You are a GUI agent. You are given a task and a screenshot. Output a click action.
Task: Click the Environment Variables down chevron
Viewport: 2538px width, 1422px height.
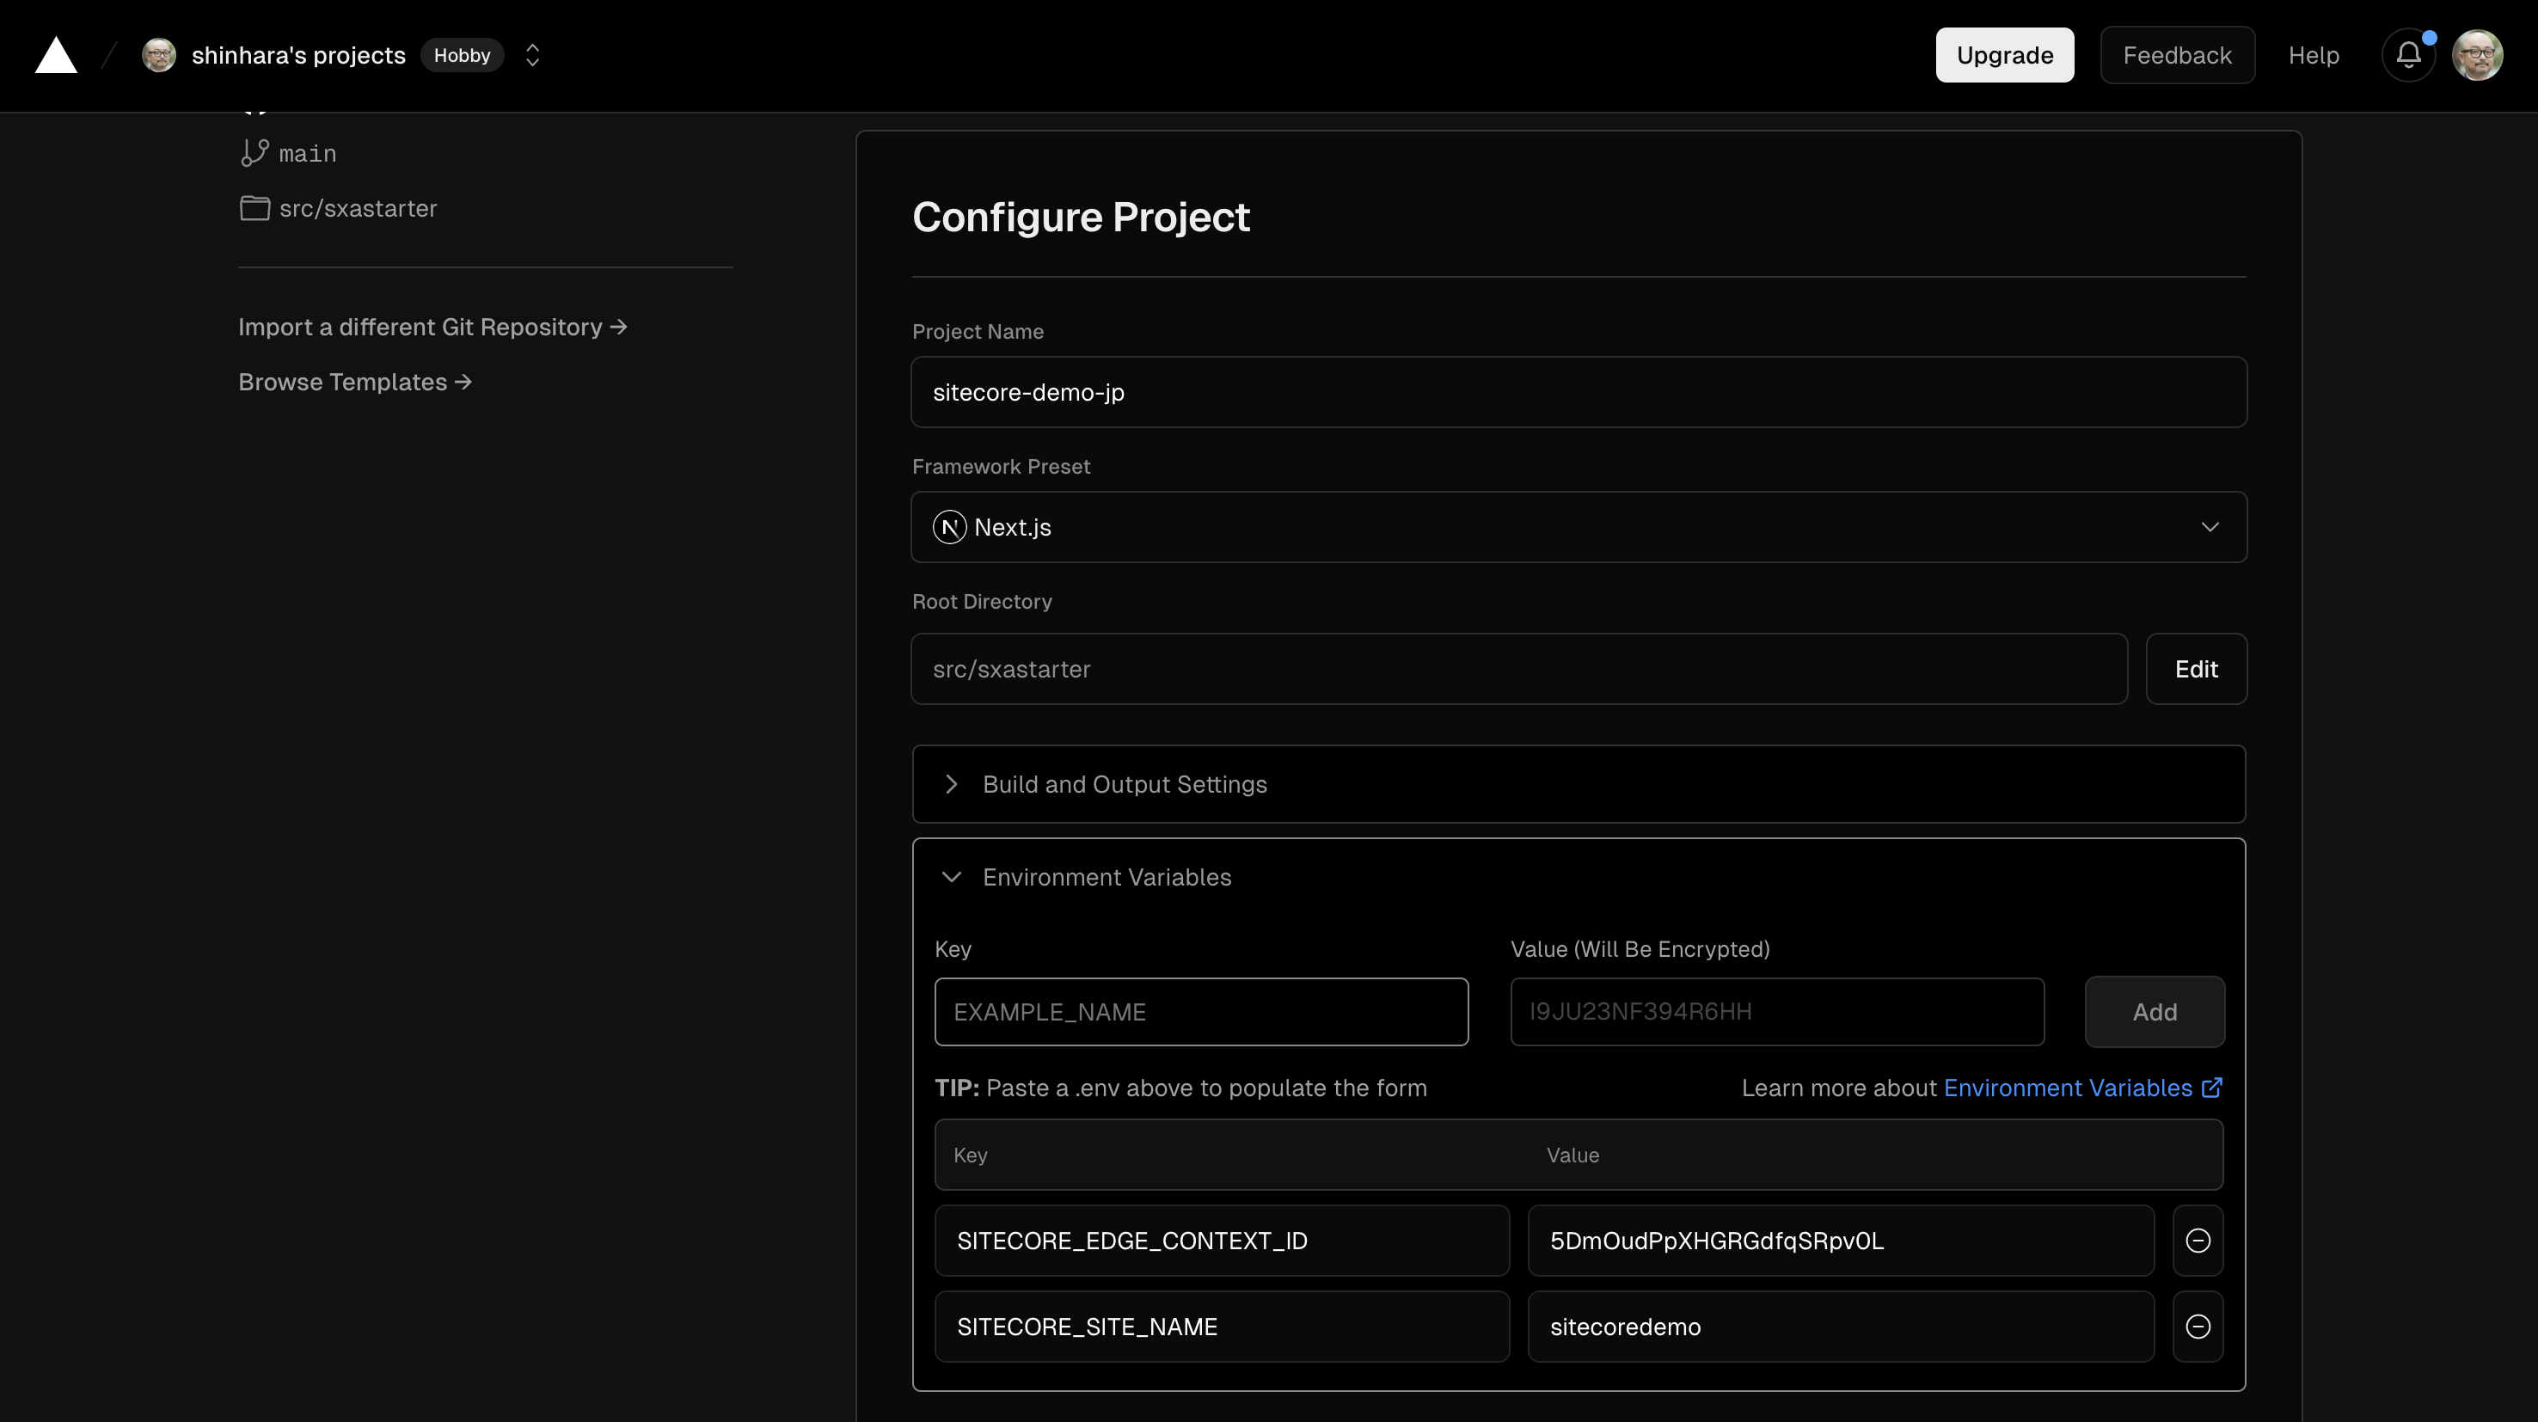point(951,877)
